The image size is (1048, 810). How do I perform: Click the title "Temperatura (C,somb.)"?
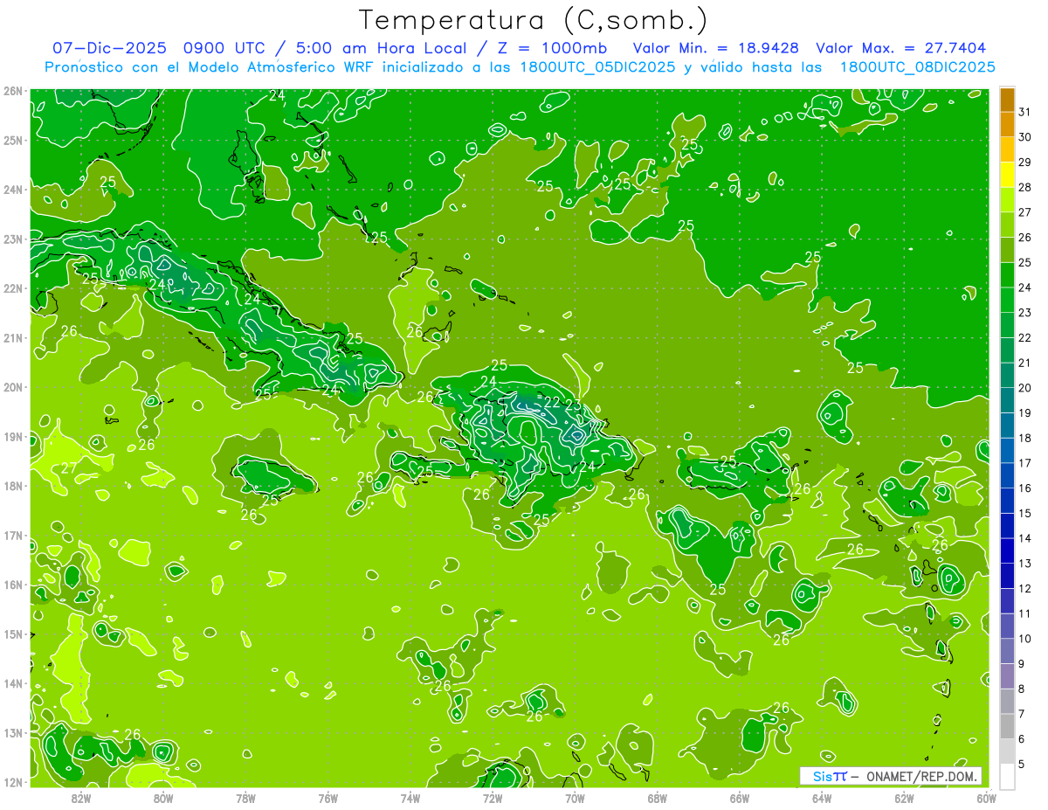[533, 20]
